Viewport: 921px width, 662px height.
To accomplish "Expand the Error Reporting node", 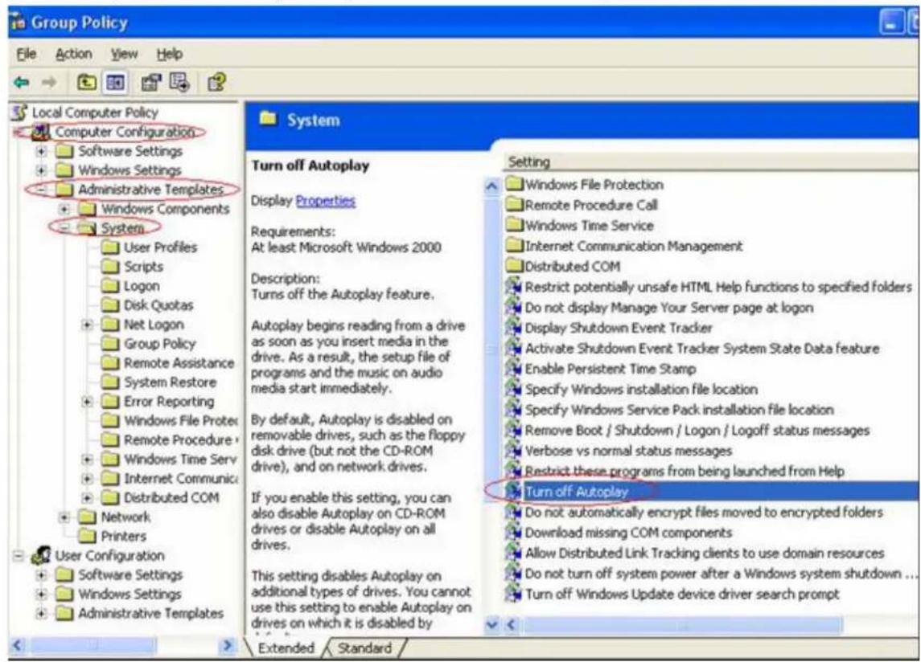I will 87,402.
